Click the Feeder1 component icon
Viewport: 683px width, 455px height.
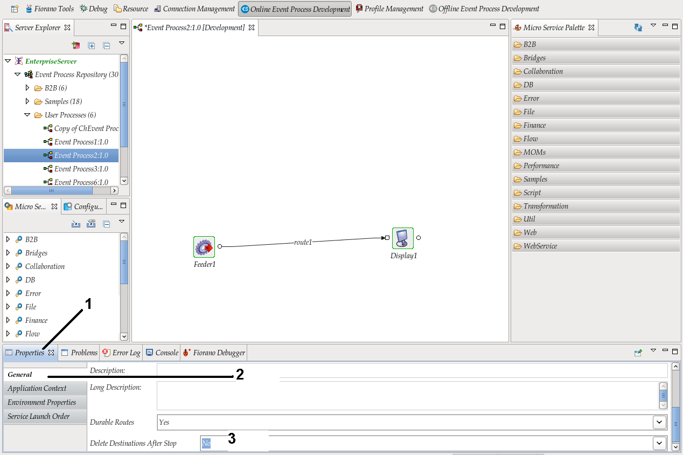[x=204, y=247]
